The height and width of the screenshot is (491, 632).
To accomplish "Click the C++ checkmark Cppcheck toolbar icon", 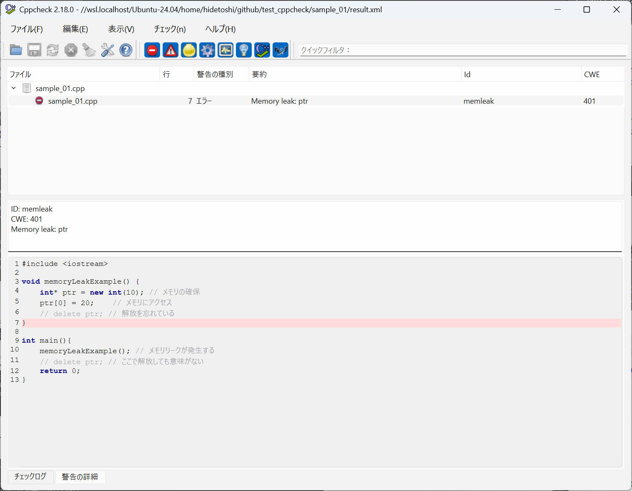I will click(x=262, y=50).
